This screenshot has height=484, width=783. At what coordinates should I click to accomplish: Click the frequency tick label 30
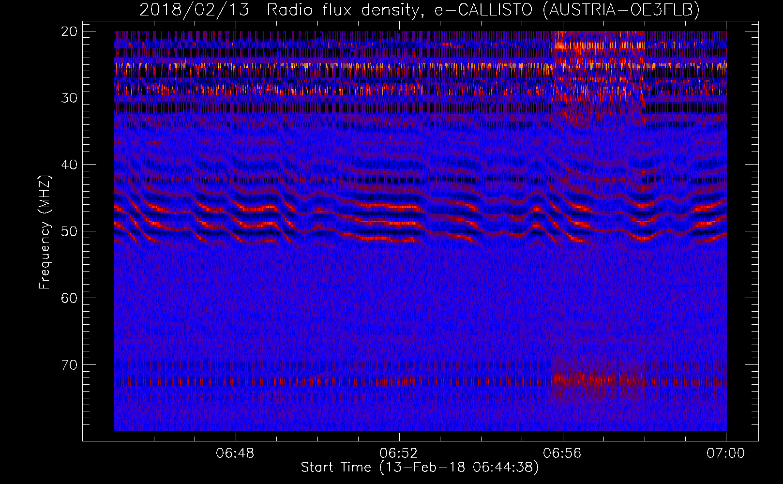[70, 98]
